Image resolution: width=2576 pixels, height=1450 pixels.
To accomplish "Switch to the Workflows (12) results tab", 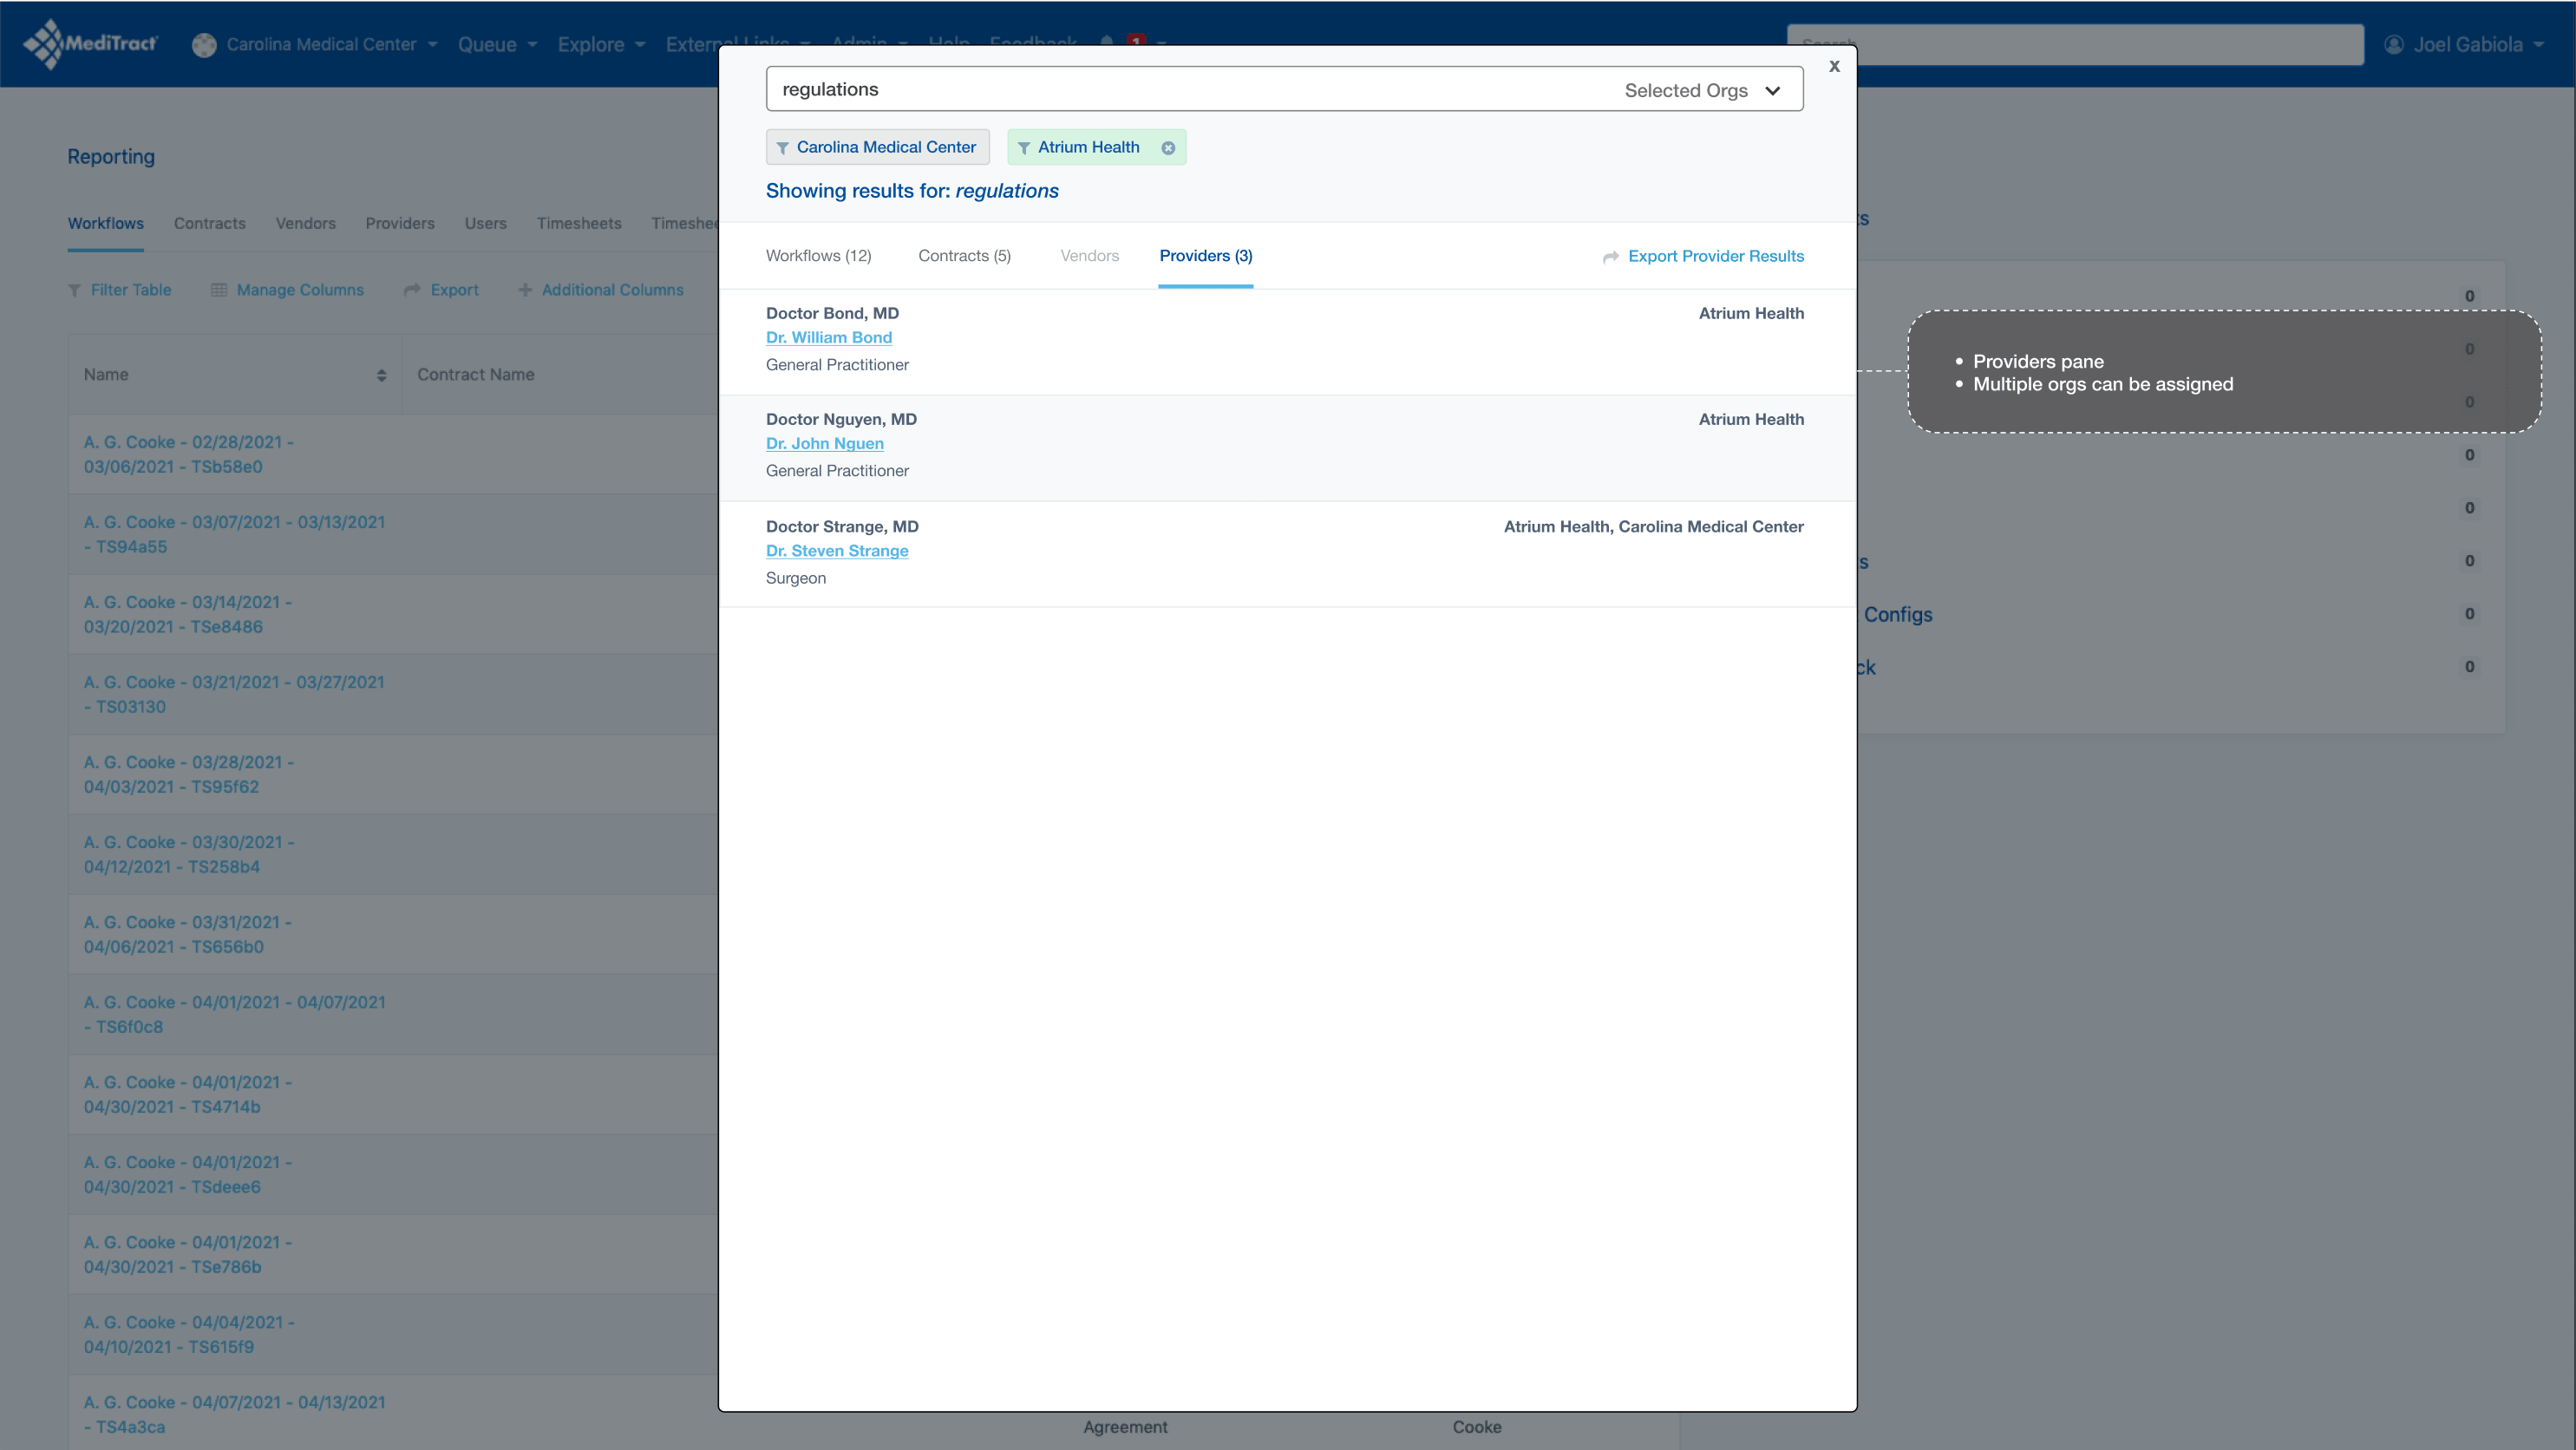I will point(818,256).
